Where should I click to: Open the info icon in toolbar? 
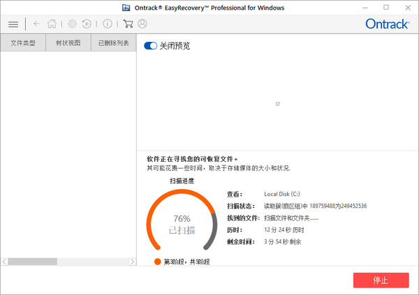click(x=108, y=24)
